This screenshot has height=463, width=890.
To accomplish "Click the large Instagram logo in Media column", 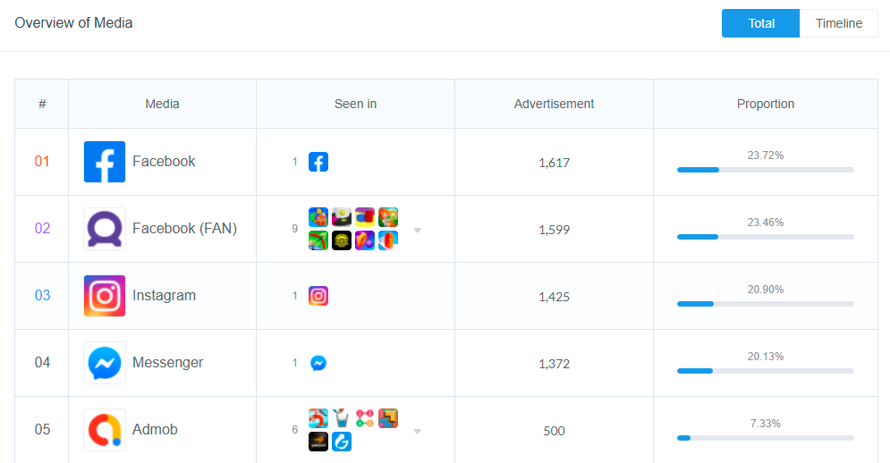I will pos(105,296).
